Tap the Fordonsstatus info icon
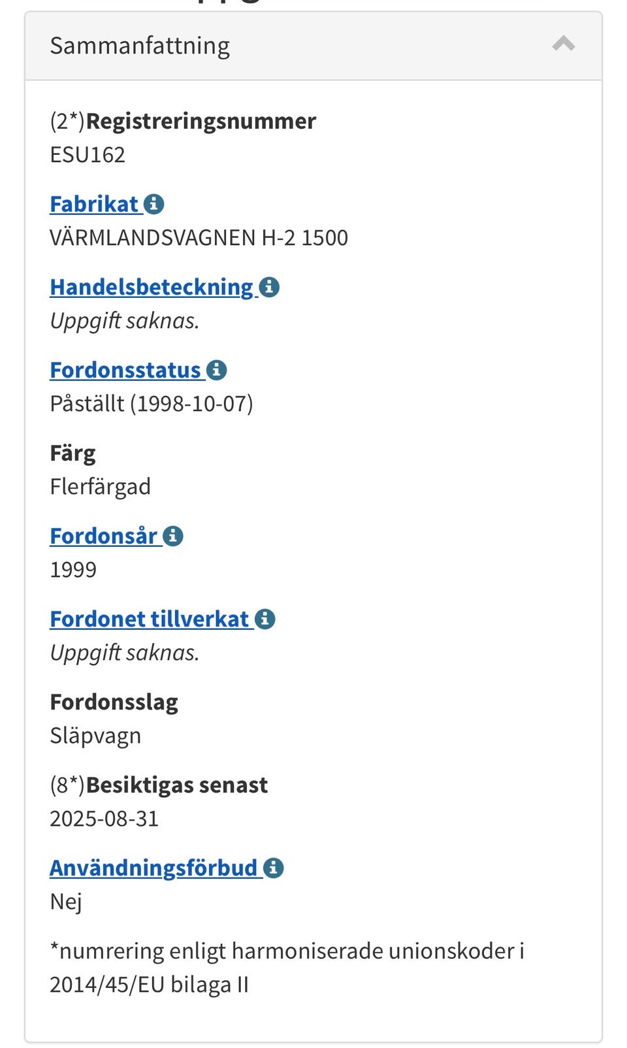This screenshot has height=1048, width=627. point(216,370)
